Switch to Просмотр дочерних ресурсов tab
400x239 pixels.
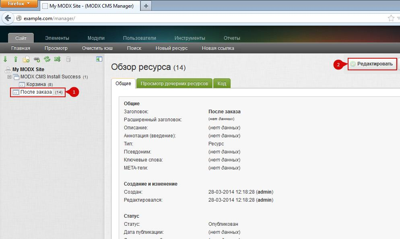(174, 84)
